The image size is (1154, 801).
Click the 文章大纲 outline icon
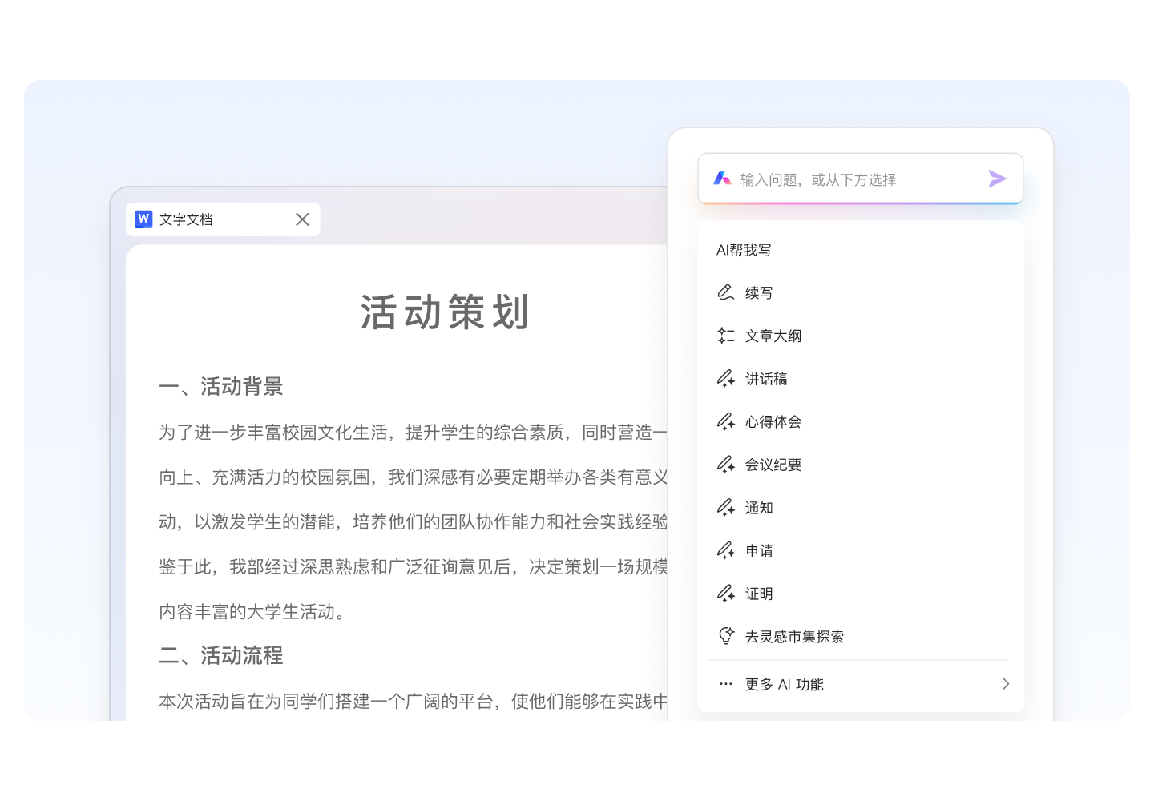pyautogui.click(x=726, y=335)
